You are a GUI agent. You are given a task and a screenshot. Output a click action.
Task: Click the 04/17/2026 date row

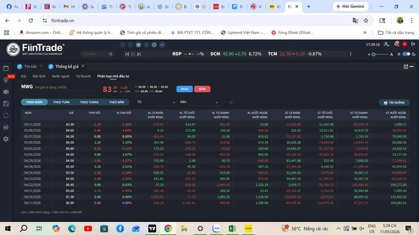215,203
